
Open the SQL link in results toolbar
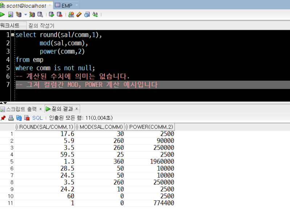click(37, 117)
